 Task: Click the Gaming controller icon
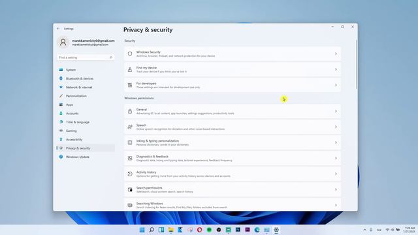point(61,131)
